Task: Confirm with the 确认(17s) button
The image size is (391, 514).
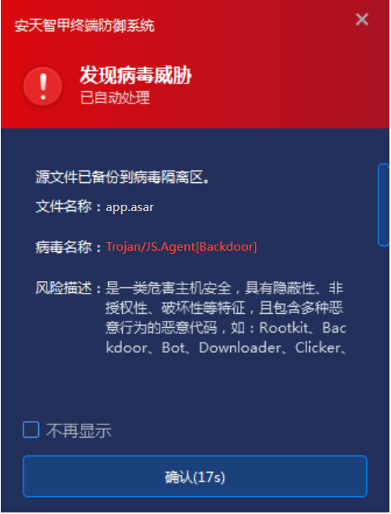Action: (195, 477)
